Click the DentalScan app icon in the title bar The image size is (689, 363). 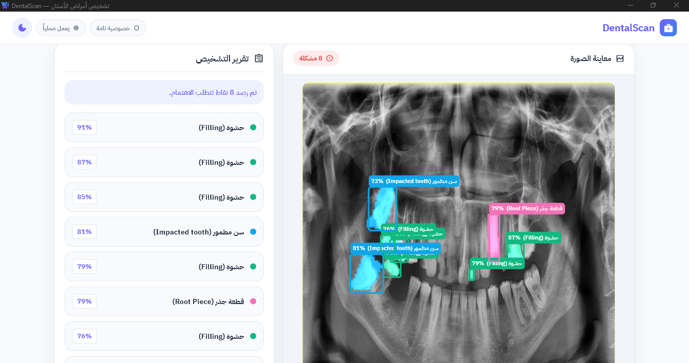click(x=6, y=6)
